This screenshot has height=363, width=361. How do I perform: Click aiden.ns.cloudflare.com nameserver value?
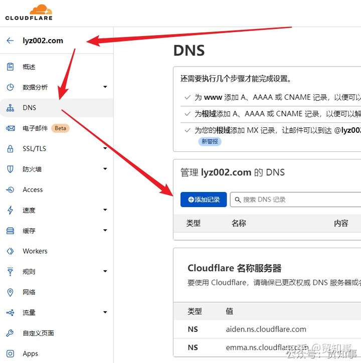[x=266, y=329]
